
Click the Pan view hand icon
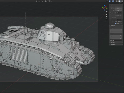[x=107, y=14]
